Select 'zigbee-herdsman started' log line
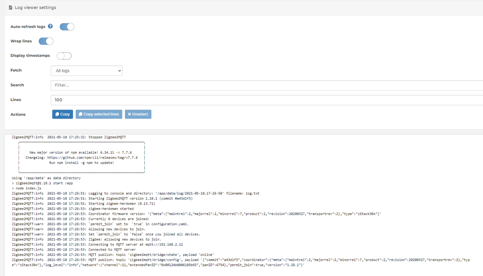 [72, 209]
